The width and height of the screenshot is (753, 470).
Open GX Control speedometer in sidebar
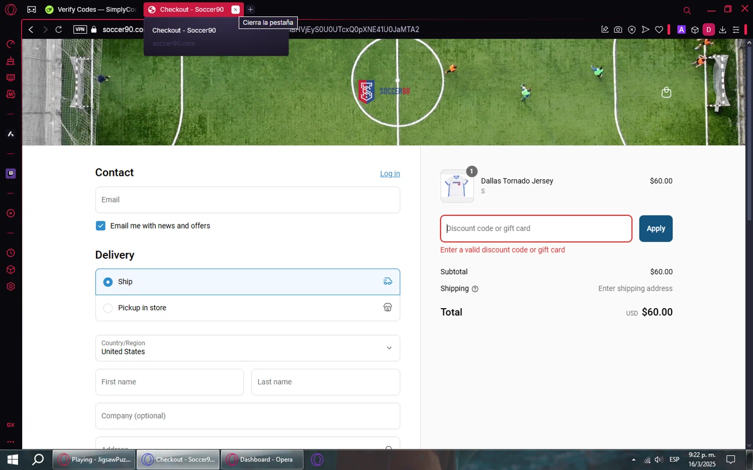coord(11,44)
